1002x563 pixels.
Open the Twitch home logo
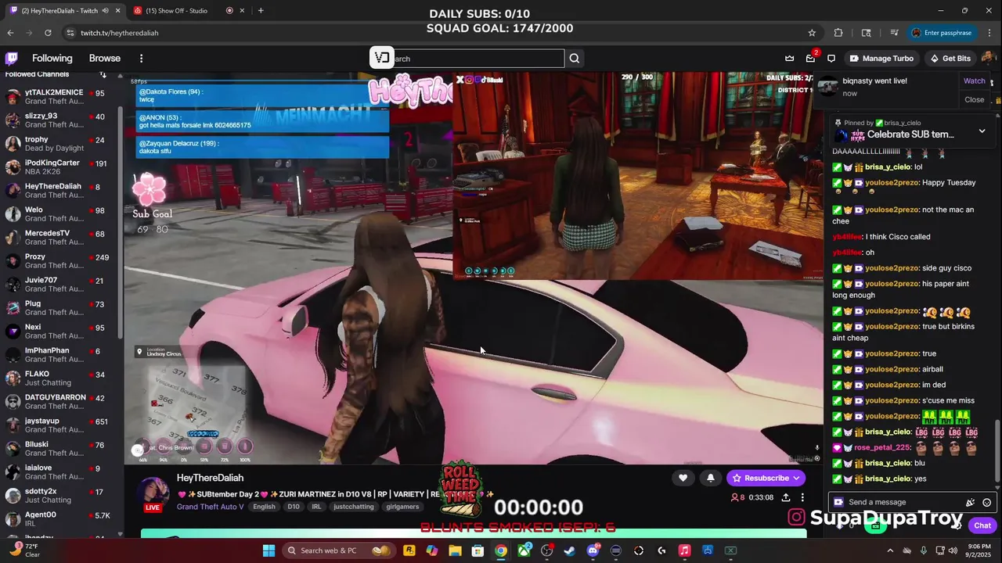click(x=12, y=59)
